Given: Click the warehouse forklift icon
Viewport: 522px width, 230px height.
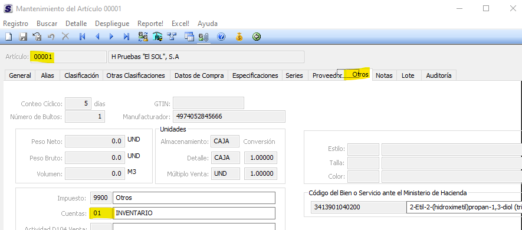Looking at the screenshot, I should click(x=157, y=37).
